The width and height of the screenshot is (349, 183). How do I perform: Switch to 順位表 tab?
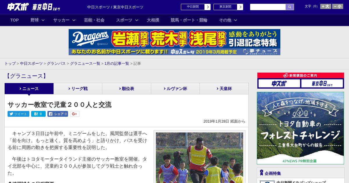pyautogui.click(x=127, y=89)
